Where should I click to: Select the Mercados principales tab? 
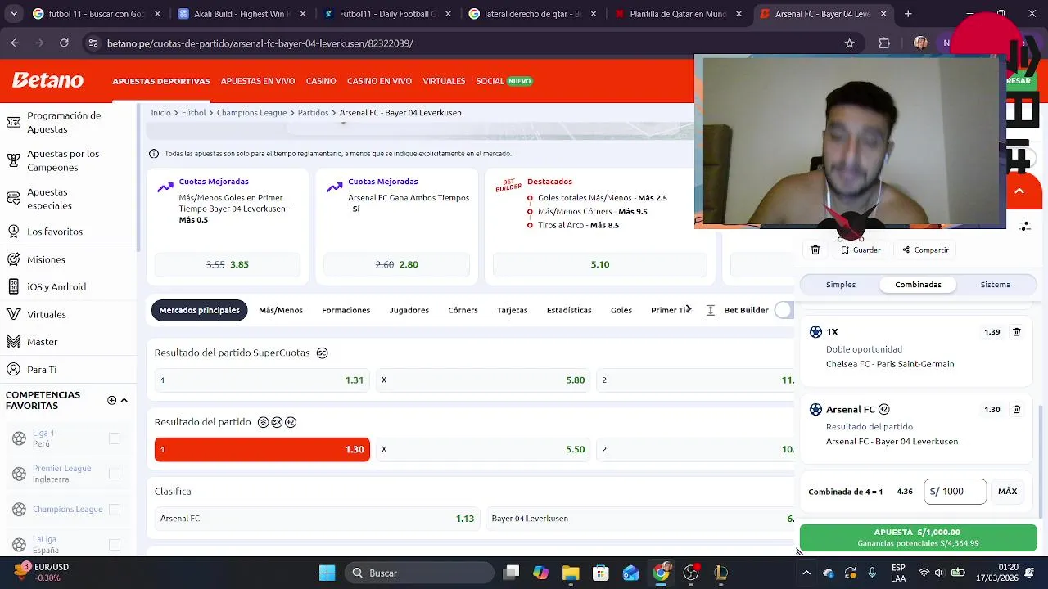199,310
